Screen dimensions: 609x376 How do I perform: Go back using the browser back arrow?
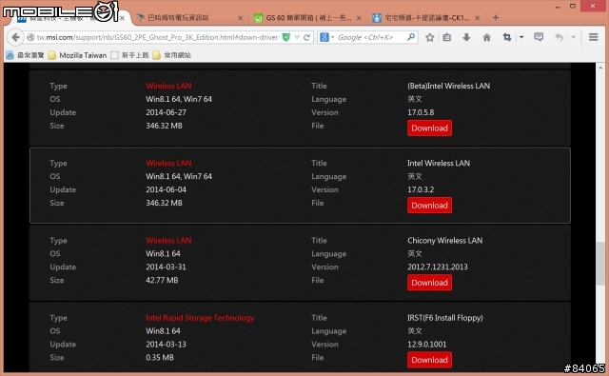click(x=15, y=37)
